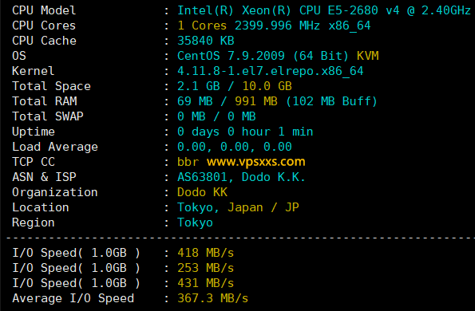475x311 pixels.
Task: Select the Tokyo region value
Action: 195,222
